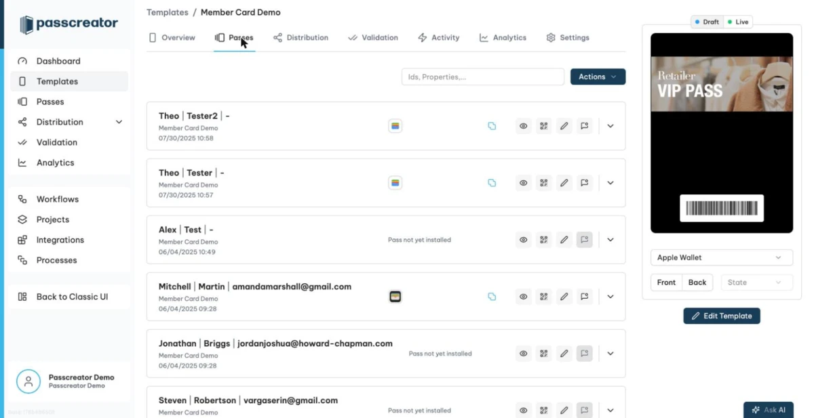The width and height of the screenshot is (814, 418).
Task: Open the State dropdown
Action: (756, 283)
